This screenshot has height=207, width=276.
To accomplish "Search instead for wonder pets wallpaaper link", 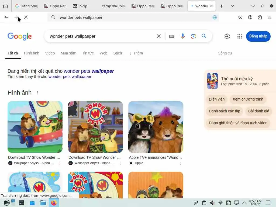I will point(70,77).
